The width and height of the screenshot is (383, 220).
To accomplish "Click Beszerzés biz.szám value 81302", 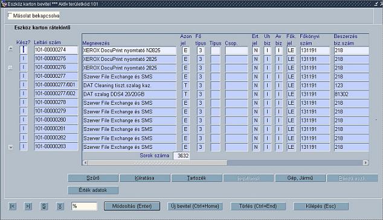I will point(351,94).
